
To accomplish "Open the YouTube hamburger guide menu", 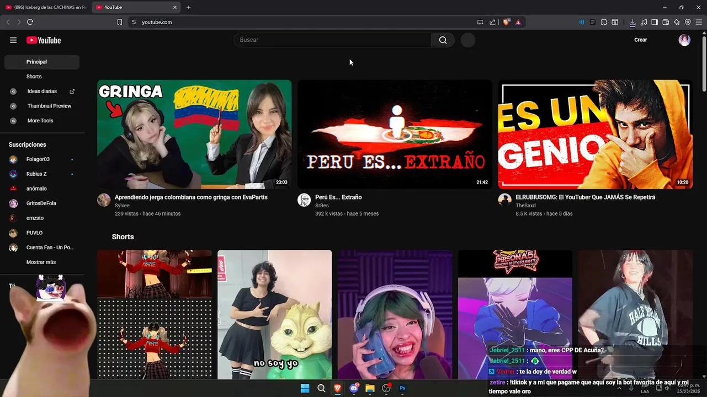I will [x=13, y=40].
